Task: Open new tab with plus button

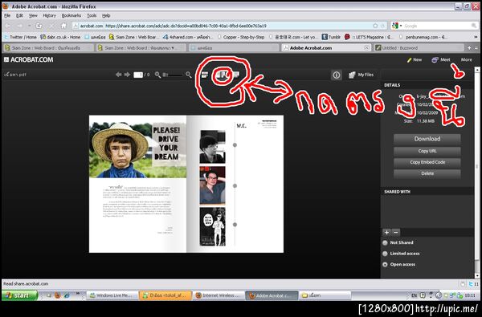Action: coord(469,48)
